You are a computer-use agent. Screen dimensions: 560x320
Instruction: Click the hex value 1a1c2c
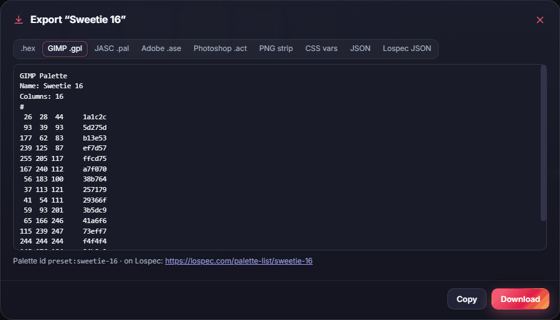(95, 117)
